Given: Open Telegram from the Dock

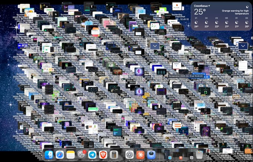Looking at the screenshot, I should 92,155.
